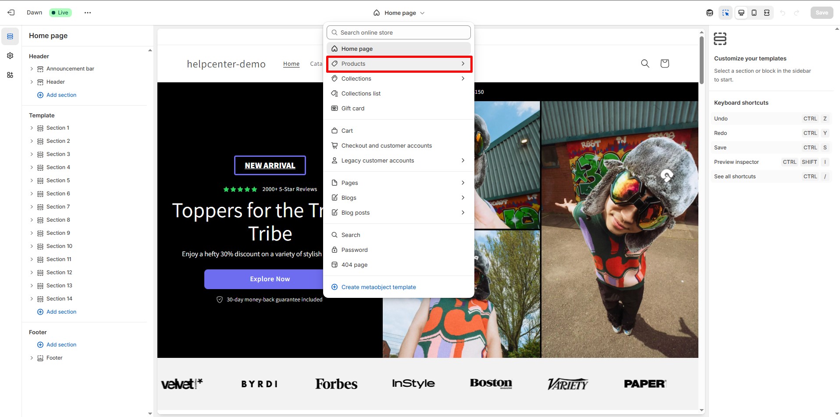Click Home link in store preview navigation

[x=291, y=64]
